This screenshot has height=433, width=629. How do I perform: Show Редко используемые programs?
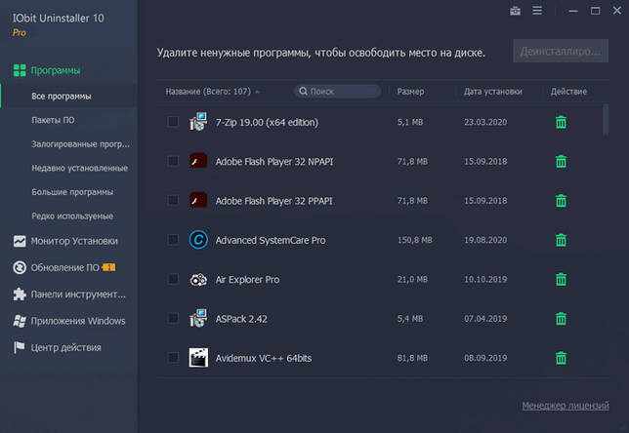point(72,216)
